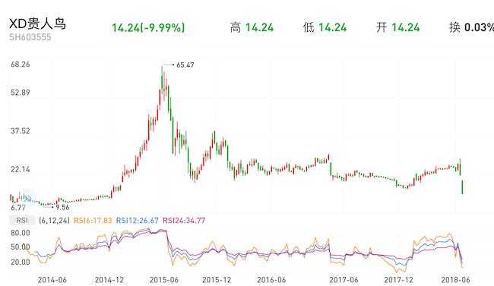Click the lowest price label 9.56

(62, 207)
